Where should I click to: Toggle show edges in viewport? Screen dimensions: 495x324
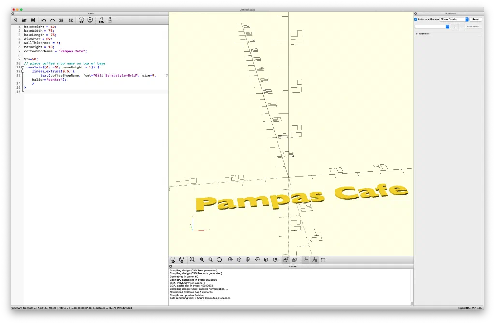[x=323, y=260]
